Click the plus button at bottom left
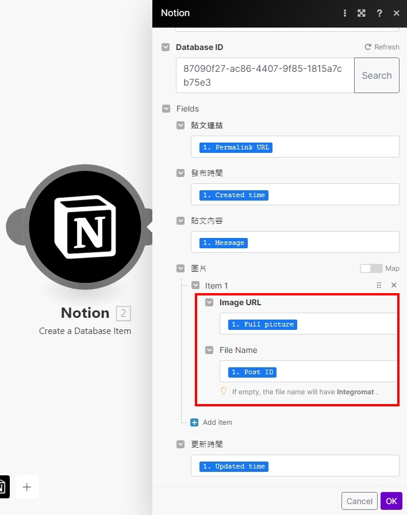 pos(27,487)
